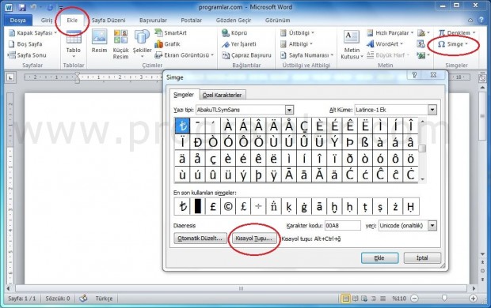Select the Simgeler tab in dialog

coord(184,95)
